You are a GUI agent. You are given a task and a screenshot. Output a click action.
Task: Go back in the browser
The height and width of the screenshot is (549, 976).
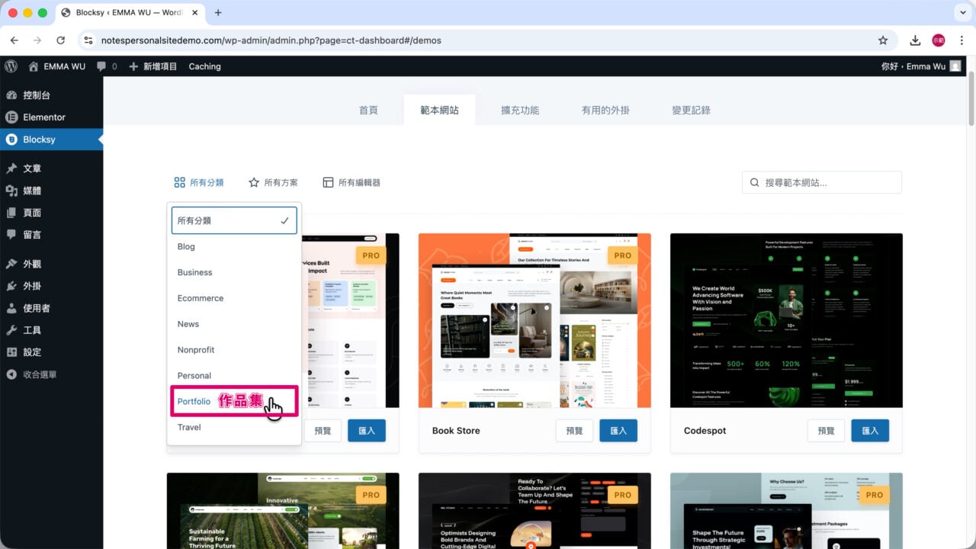tap(14, 40)
